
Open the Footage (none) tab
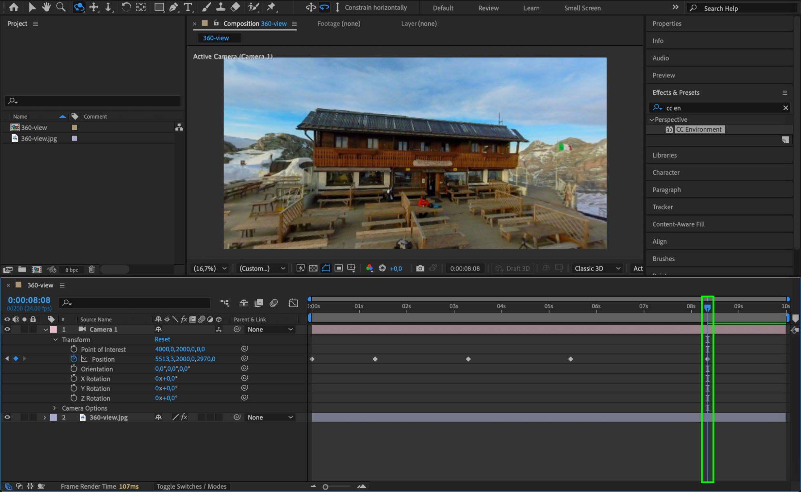click(x=339, y=24)
